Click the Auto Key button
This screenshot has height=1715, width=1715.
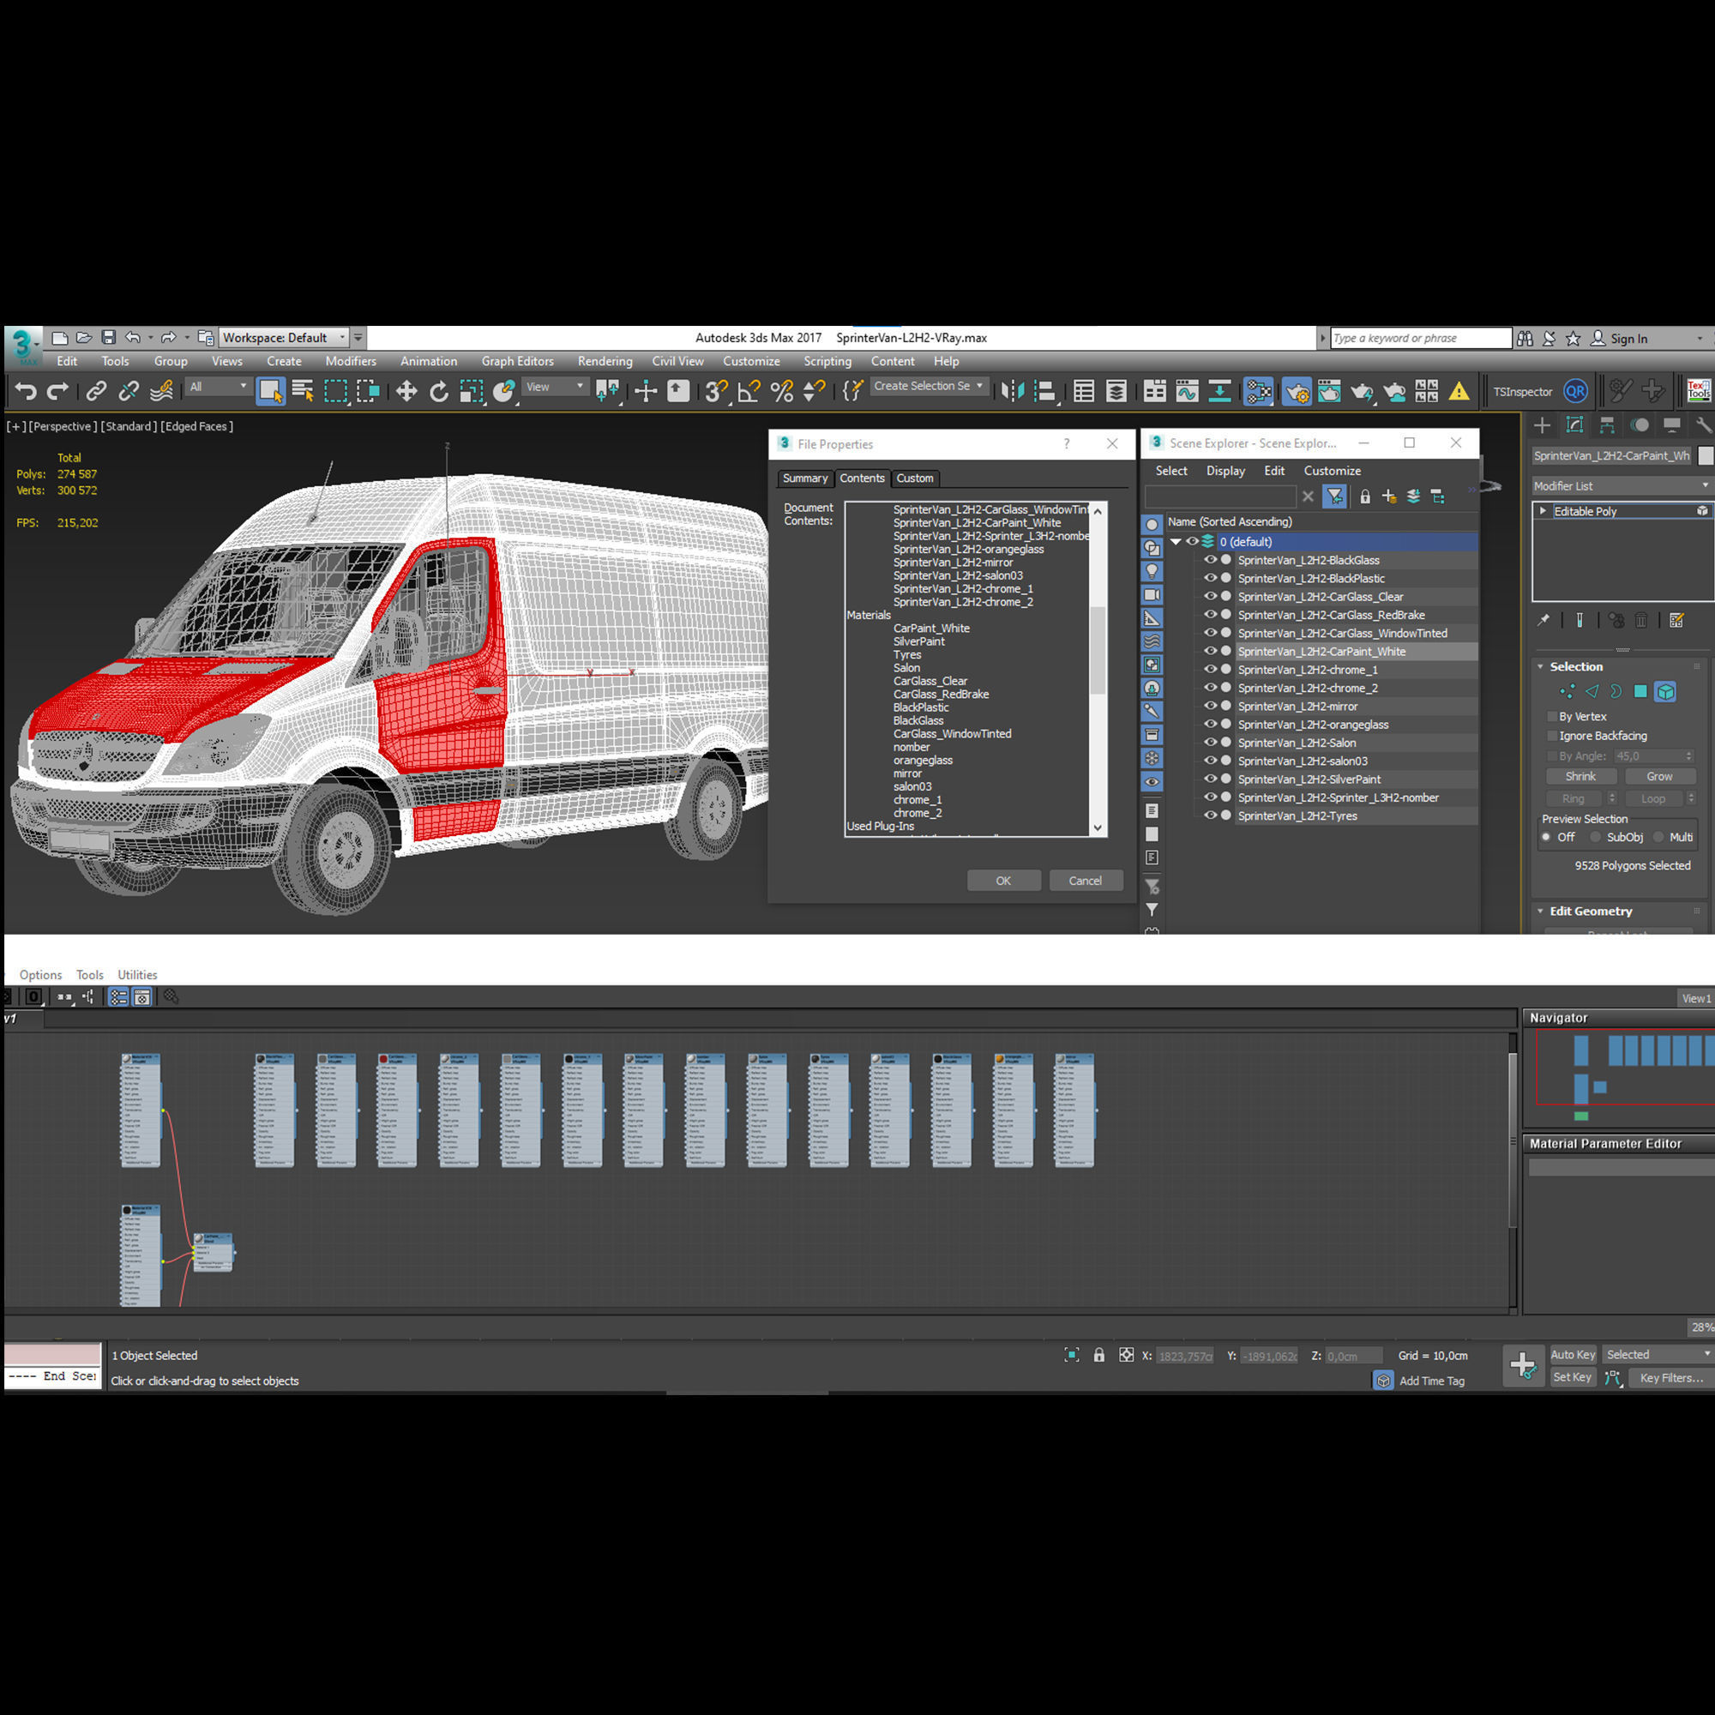[x=1572, y=1355]
